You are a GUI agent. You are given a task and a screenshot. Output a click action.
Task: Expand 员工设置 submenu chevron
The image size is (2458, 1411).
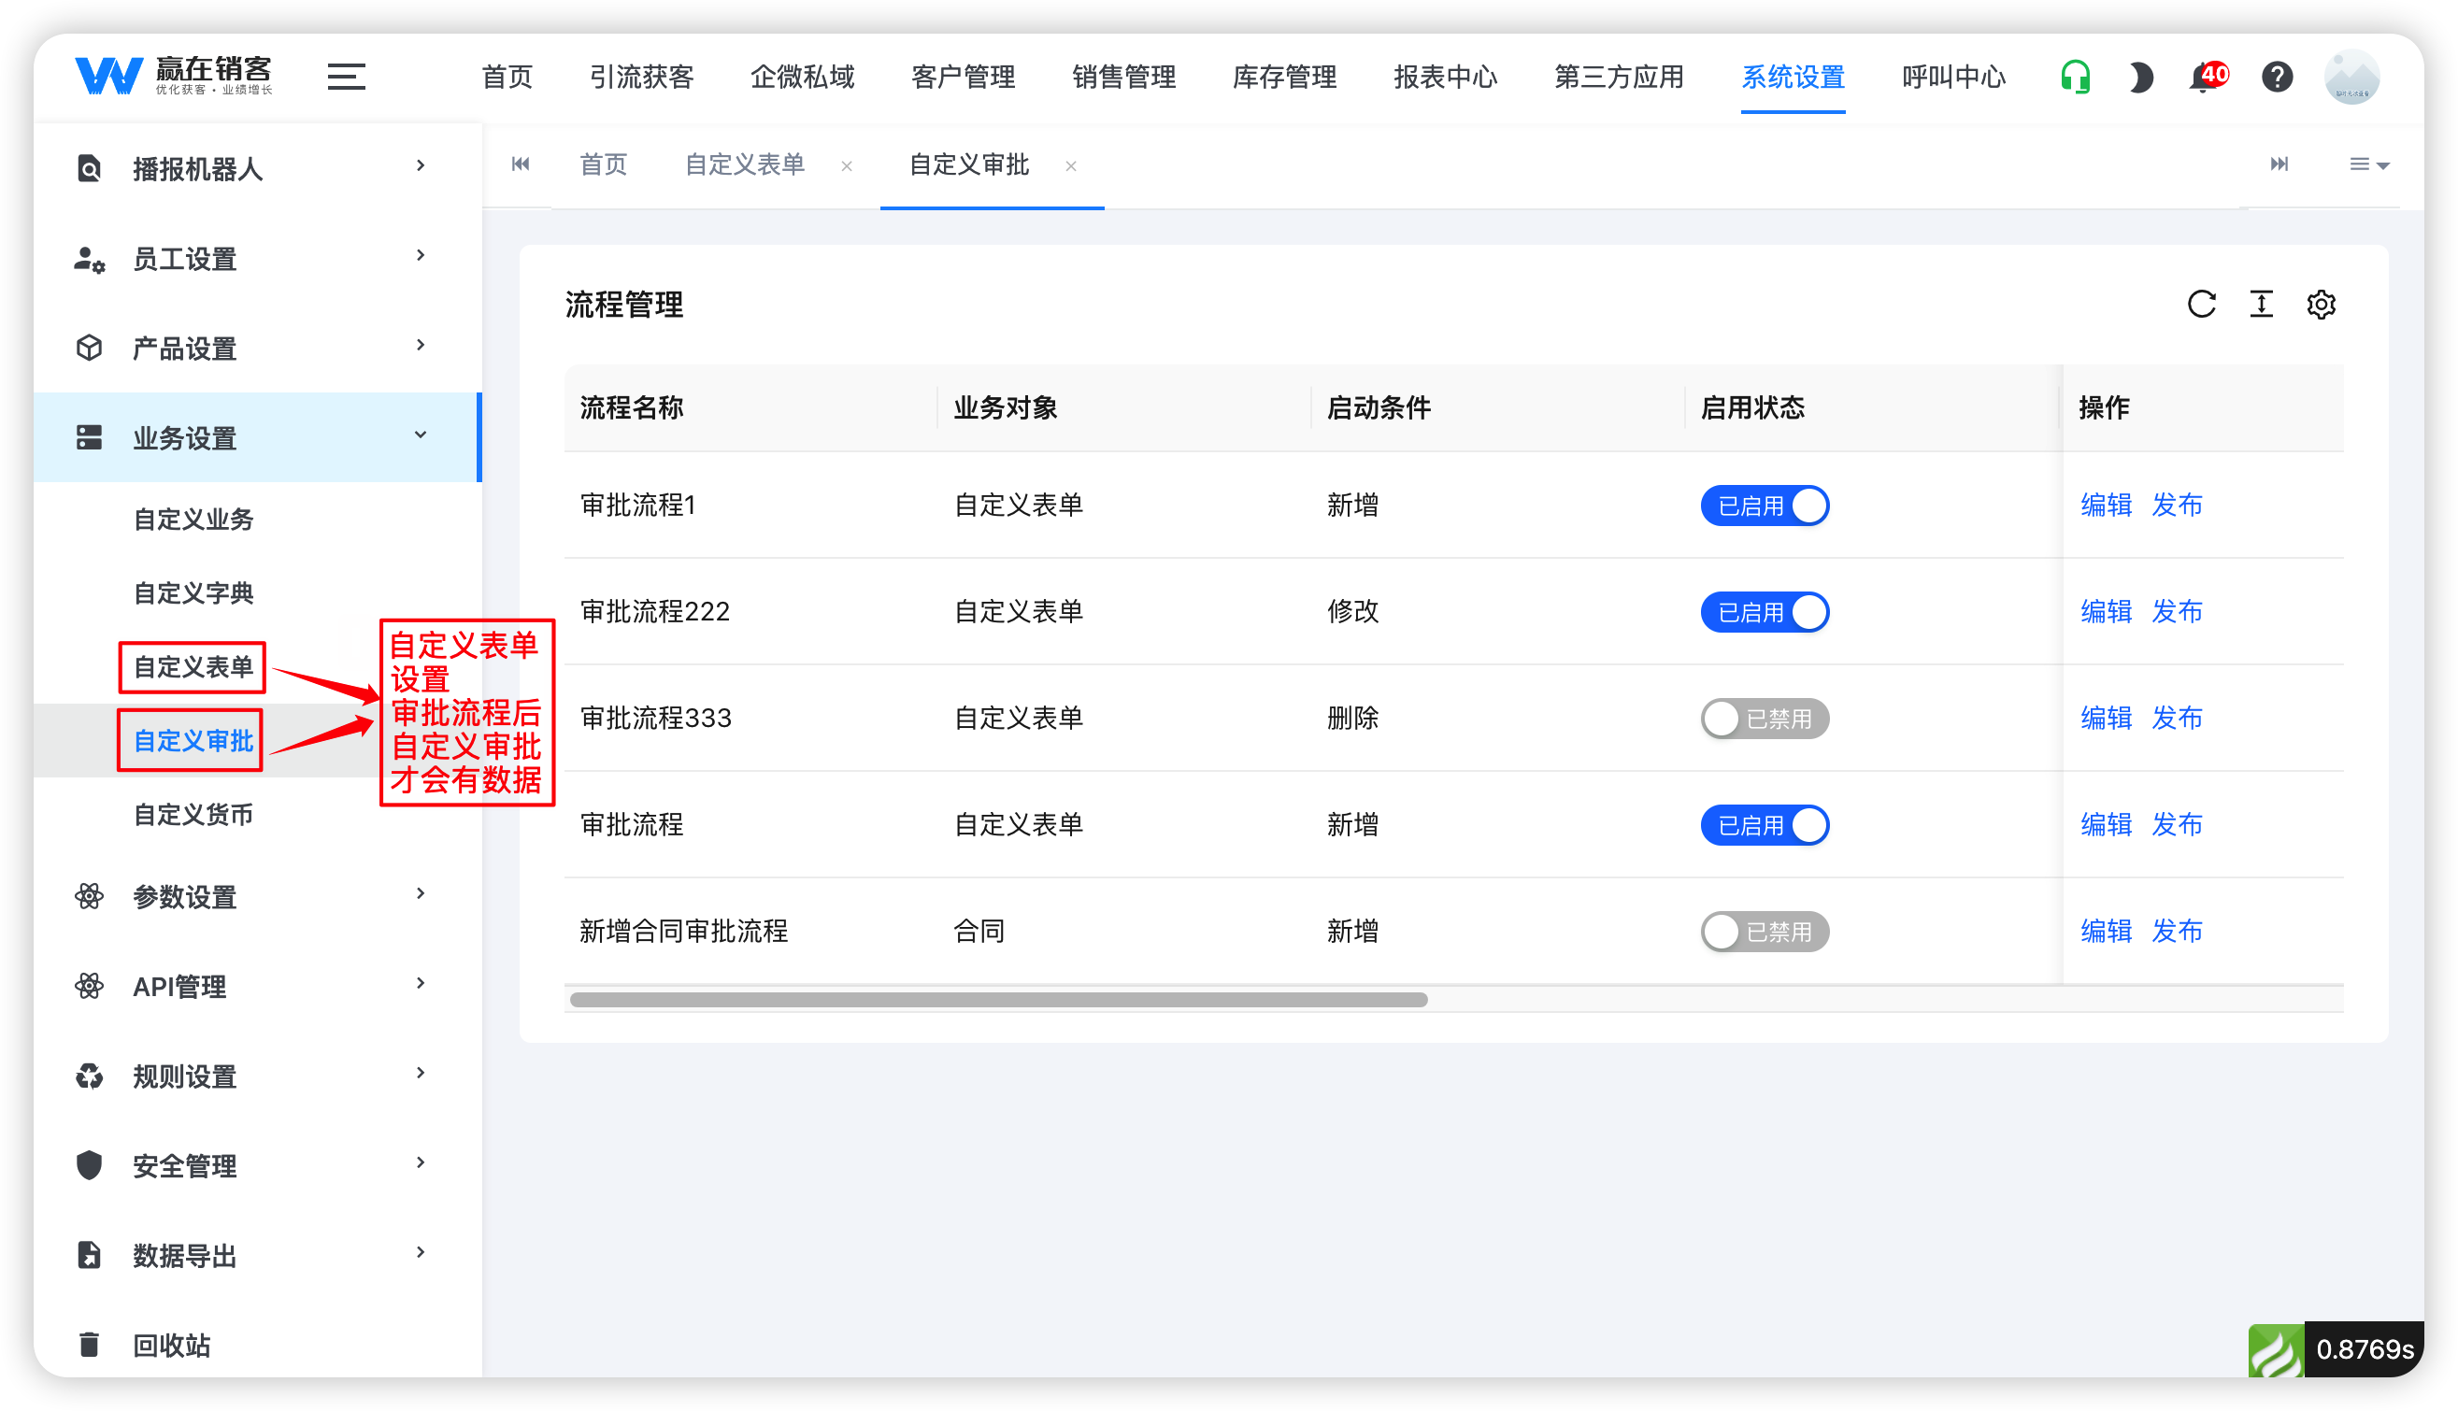pos(421,255)
